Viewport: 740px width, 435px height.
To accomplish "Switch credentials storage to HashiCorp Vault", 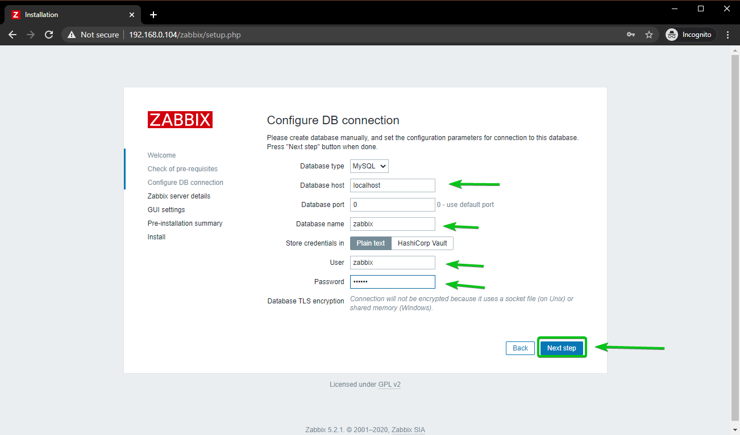I will [x=422, y=243].
